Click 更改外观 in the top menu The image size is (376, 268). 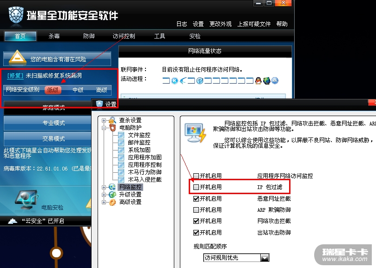click(x=221, y=24)
